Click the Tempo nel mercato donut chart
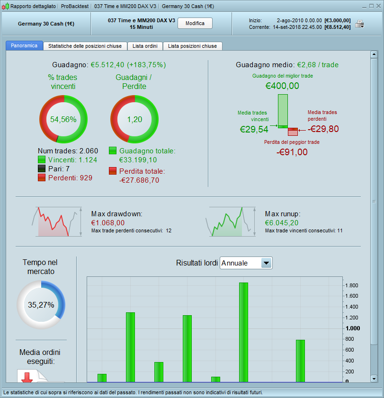 pyautogui.click(x=41, y=305)
